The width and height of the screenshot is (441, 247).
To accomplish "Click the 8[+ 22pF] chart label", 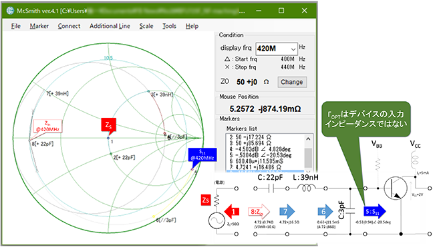I will 43,144.
